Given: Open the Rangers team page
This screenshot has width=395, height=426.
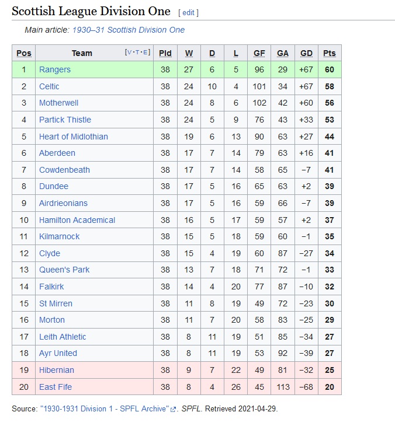Looking at the screenshot, I should click(55, 69).
